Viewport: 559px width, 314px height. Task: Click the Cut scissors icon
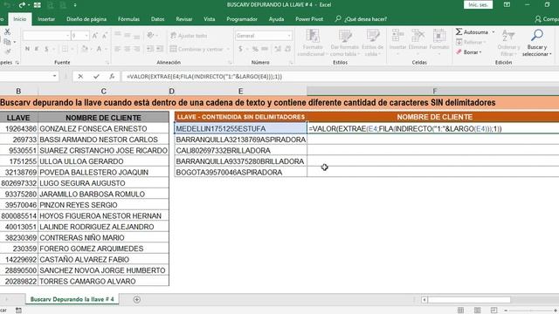[x=7, y=31]
